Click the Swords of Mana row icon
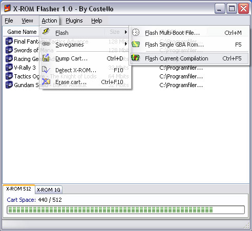 9,50
